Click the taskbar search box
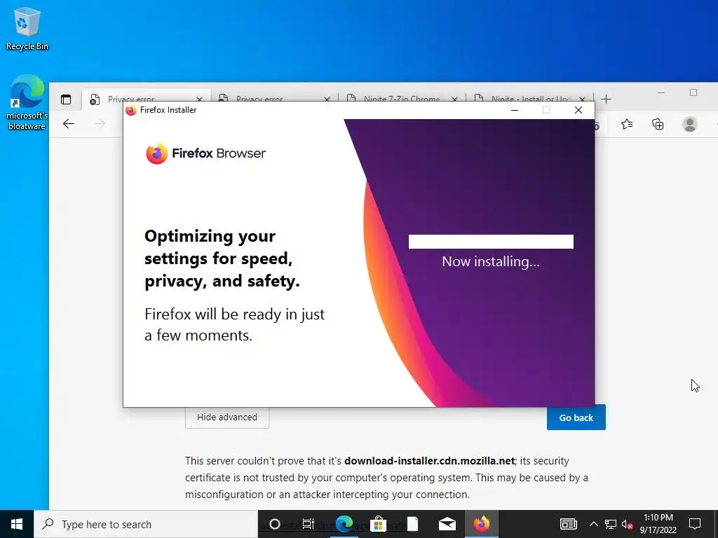Screen dimensions: 718x538 [x=146, y=524]
